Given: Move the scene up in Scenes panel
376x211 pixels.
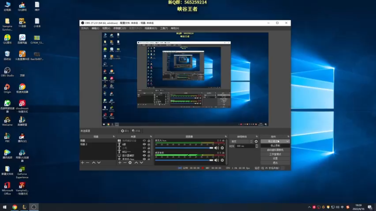Looking at the screenshot, I should pos(94,163).
